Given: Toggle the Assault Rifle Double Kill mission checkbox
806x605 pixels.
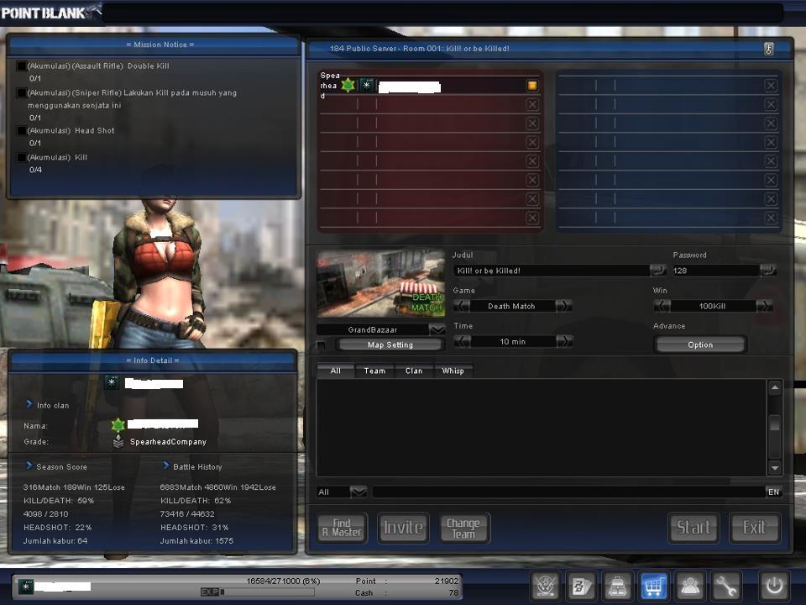Looking at the screenshot, I should pyautogui.click(x=21, y=66).
